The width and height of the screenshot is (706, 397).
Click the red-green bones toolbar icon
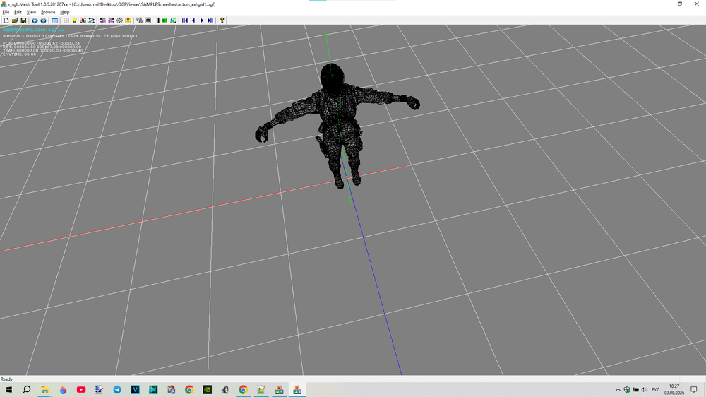coord(83,20)
